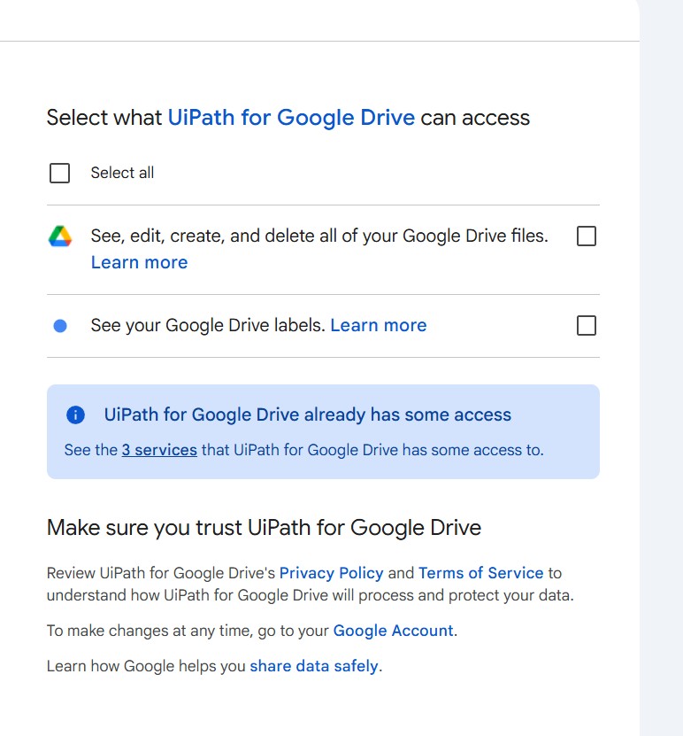Viewport: 683px width, 736px height.
Task: Click 'already has some access' banner title
Action: (x=307, y=414)
